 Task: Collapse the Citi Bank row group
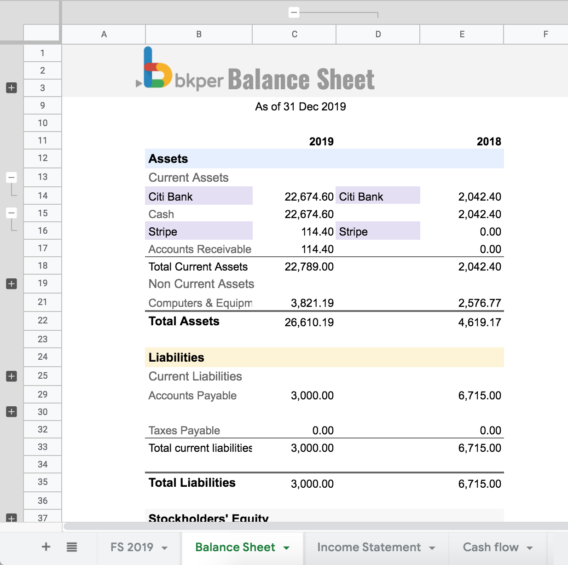pyautogui.click(x=11, y=177)
